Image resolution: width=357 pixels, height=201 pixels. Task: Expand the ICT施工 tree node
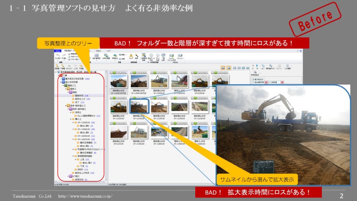[68, 176]
